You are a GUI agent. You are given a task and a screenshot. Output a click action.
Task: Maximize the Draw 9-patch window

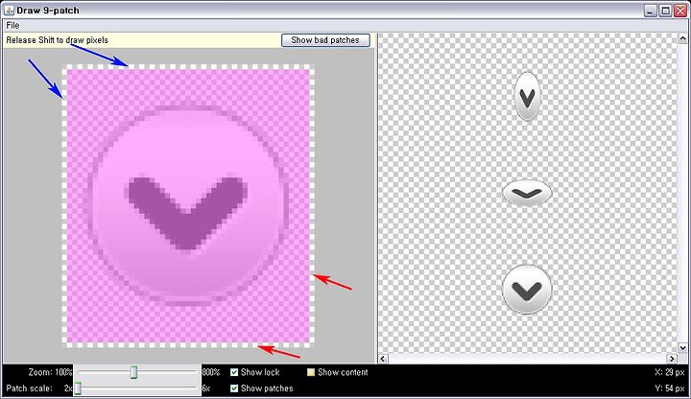point(665,11)
